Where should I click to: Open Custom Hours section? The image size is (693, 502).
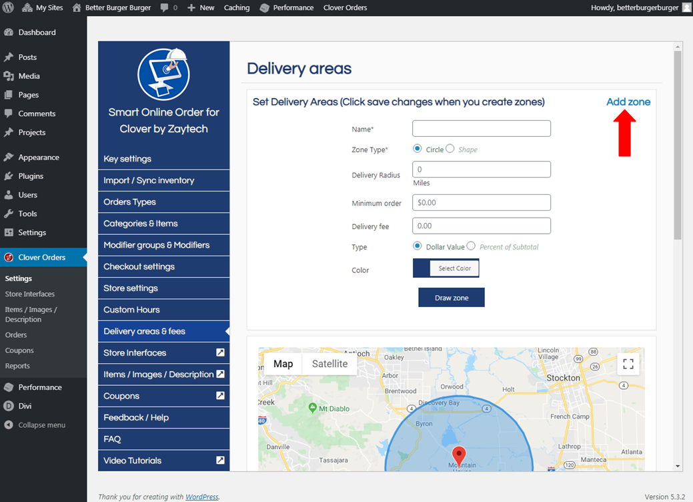[x=163, y=310]
